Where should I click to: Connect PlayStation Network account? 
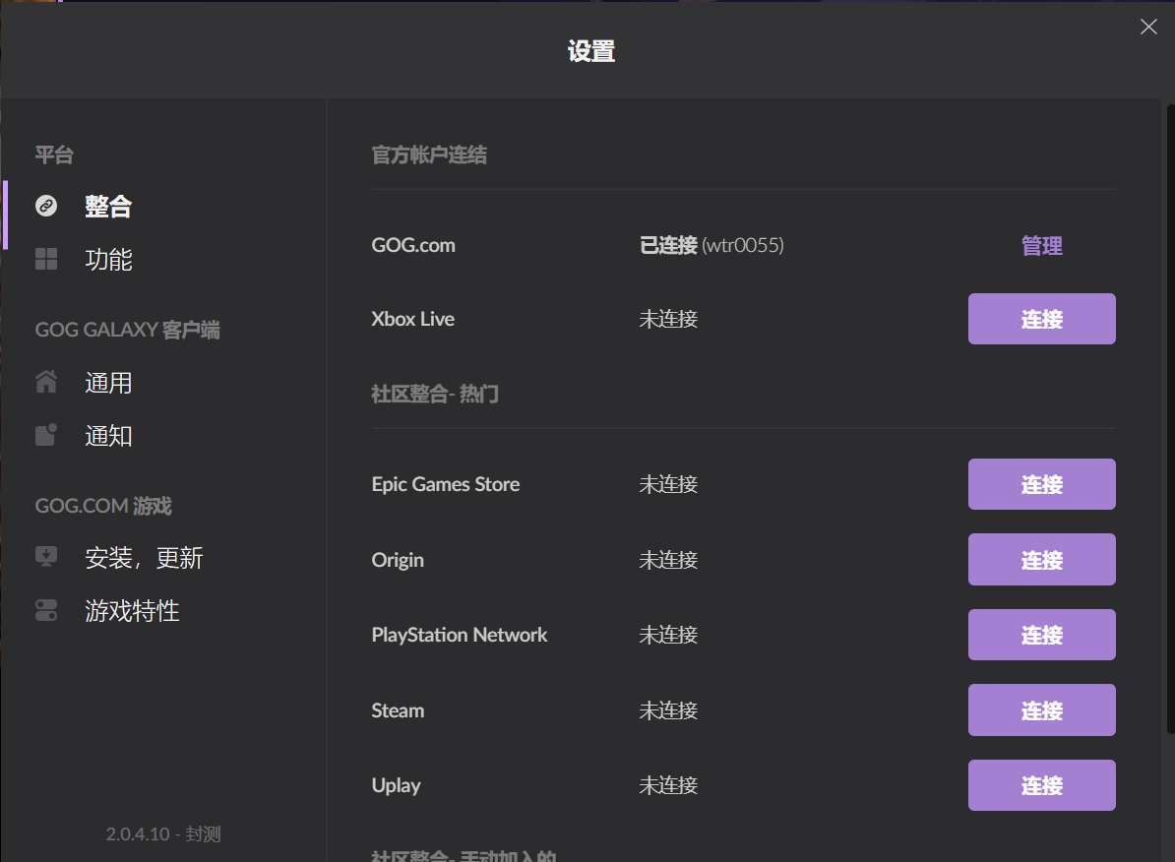[x=1041, y=635]
